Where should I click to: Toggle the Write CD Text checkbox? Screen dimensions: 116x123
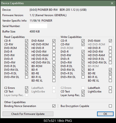pyautogui.click(x=83, y=91)
